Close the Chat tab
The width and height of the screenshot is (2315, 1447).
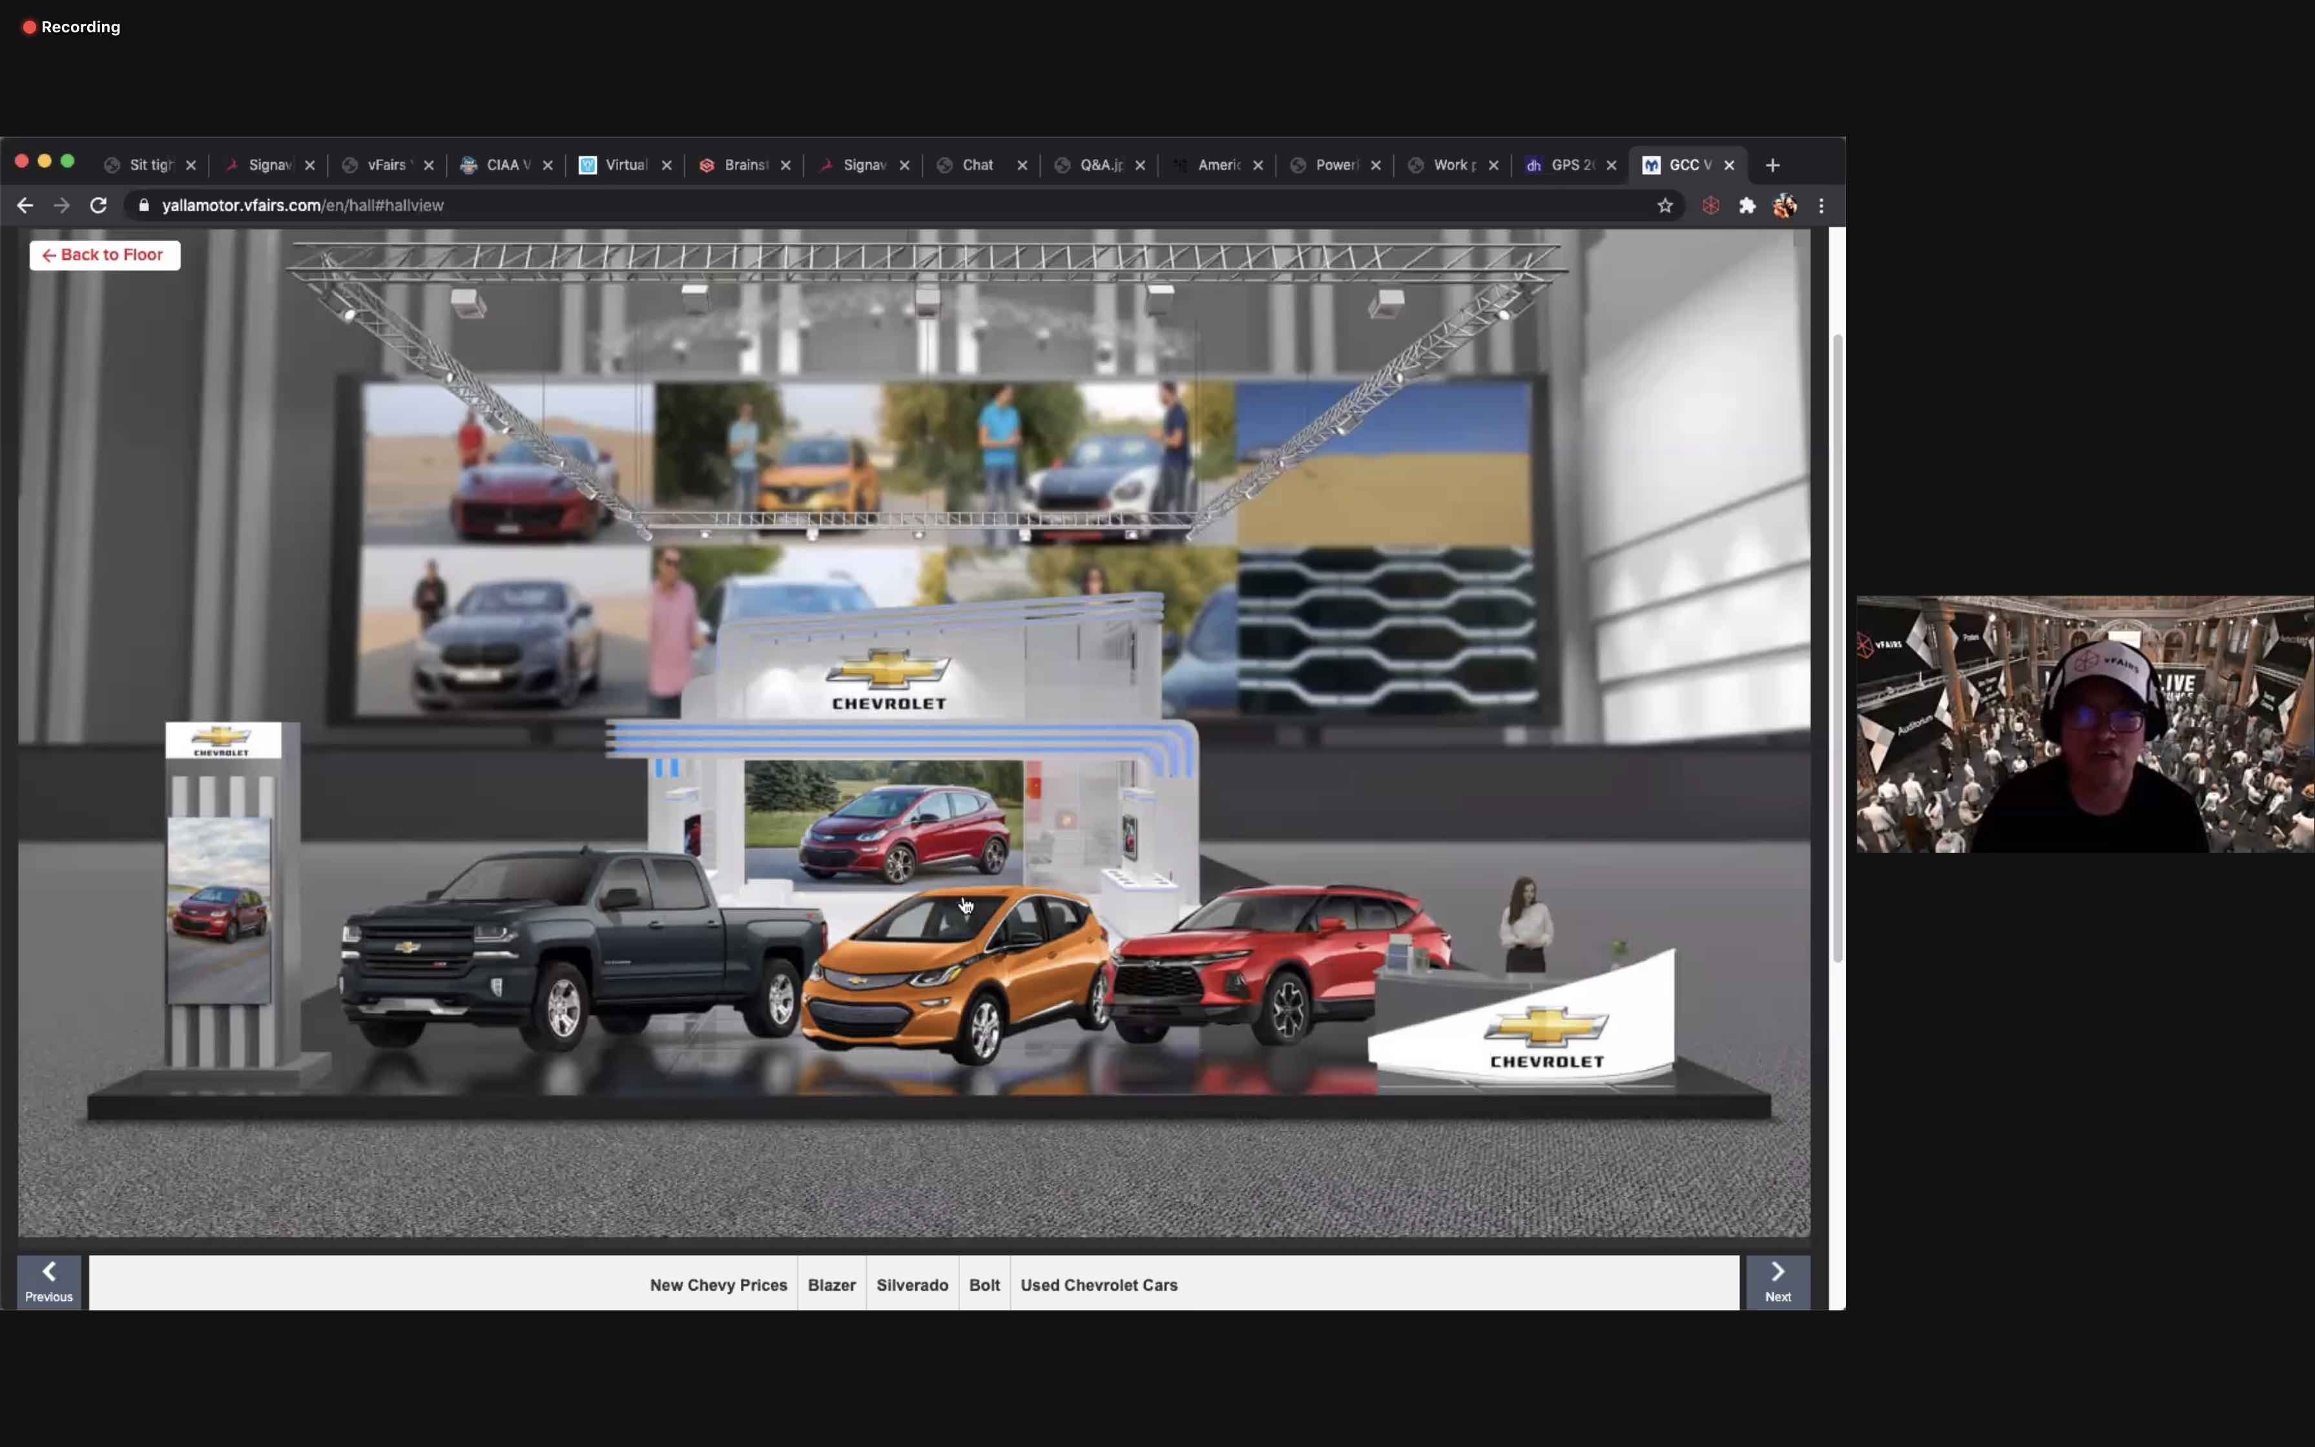tap(1022, 165)
